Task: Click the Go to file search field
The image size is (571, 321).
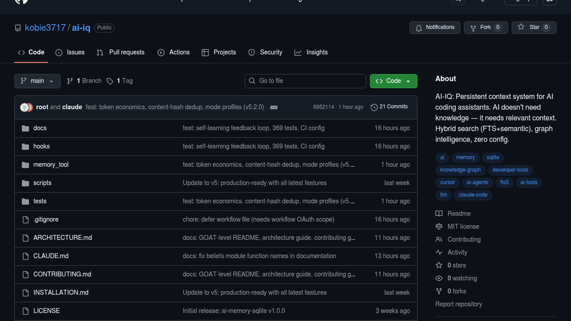Action: click(x=305, y=81)
